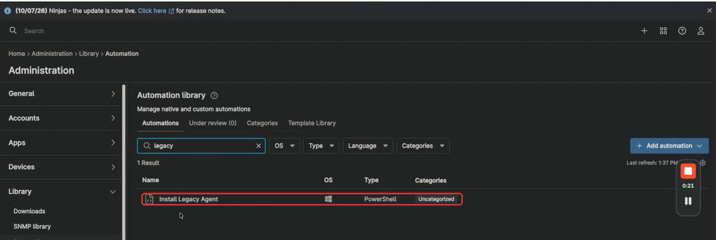Viewport: 716px width, 240px height.
Task: Click the Add automation button
Action: point(669,146)
